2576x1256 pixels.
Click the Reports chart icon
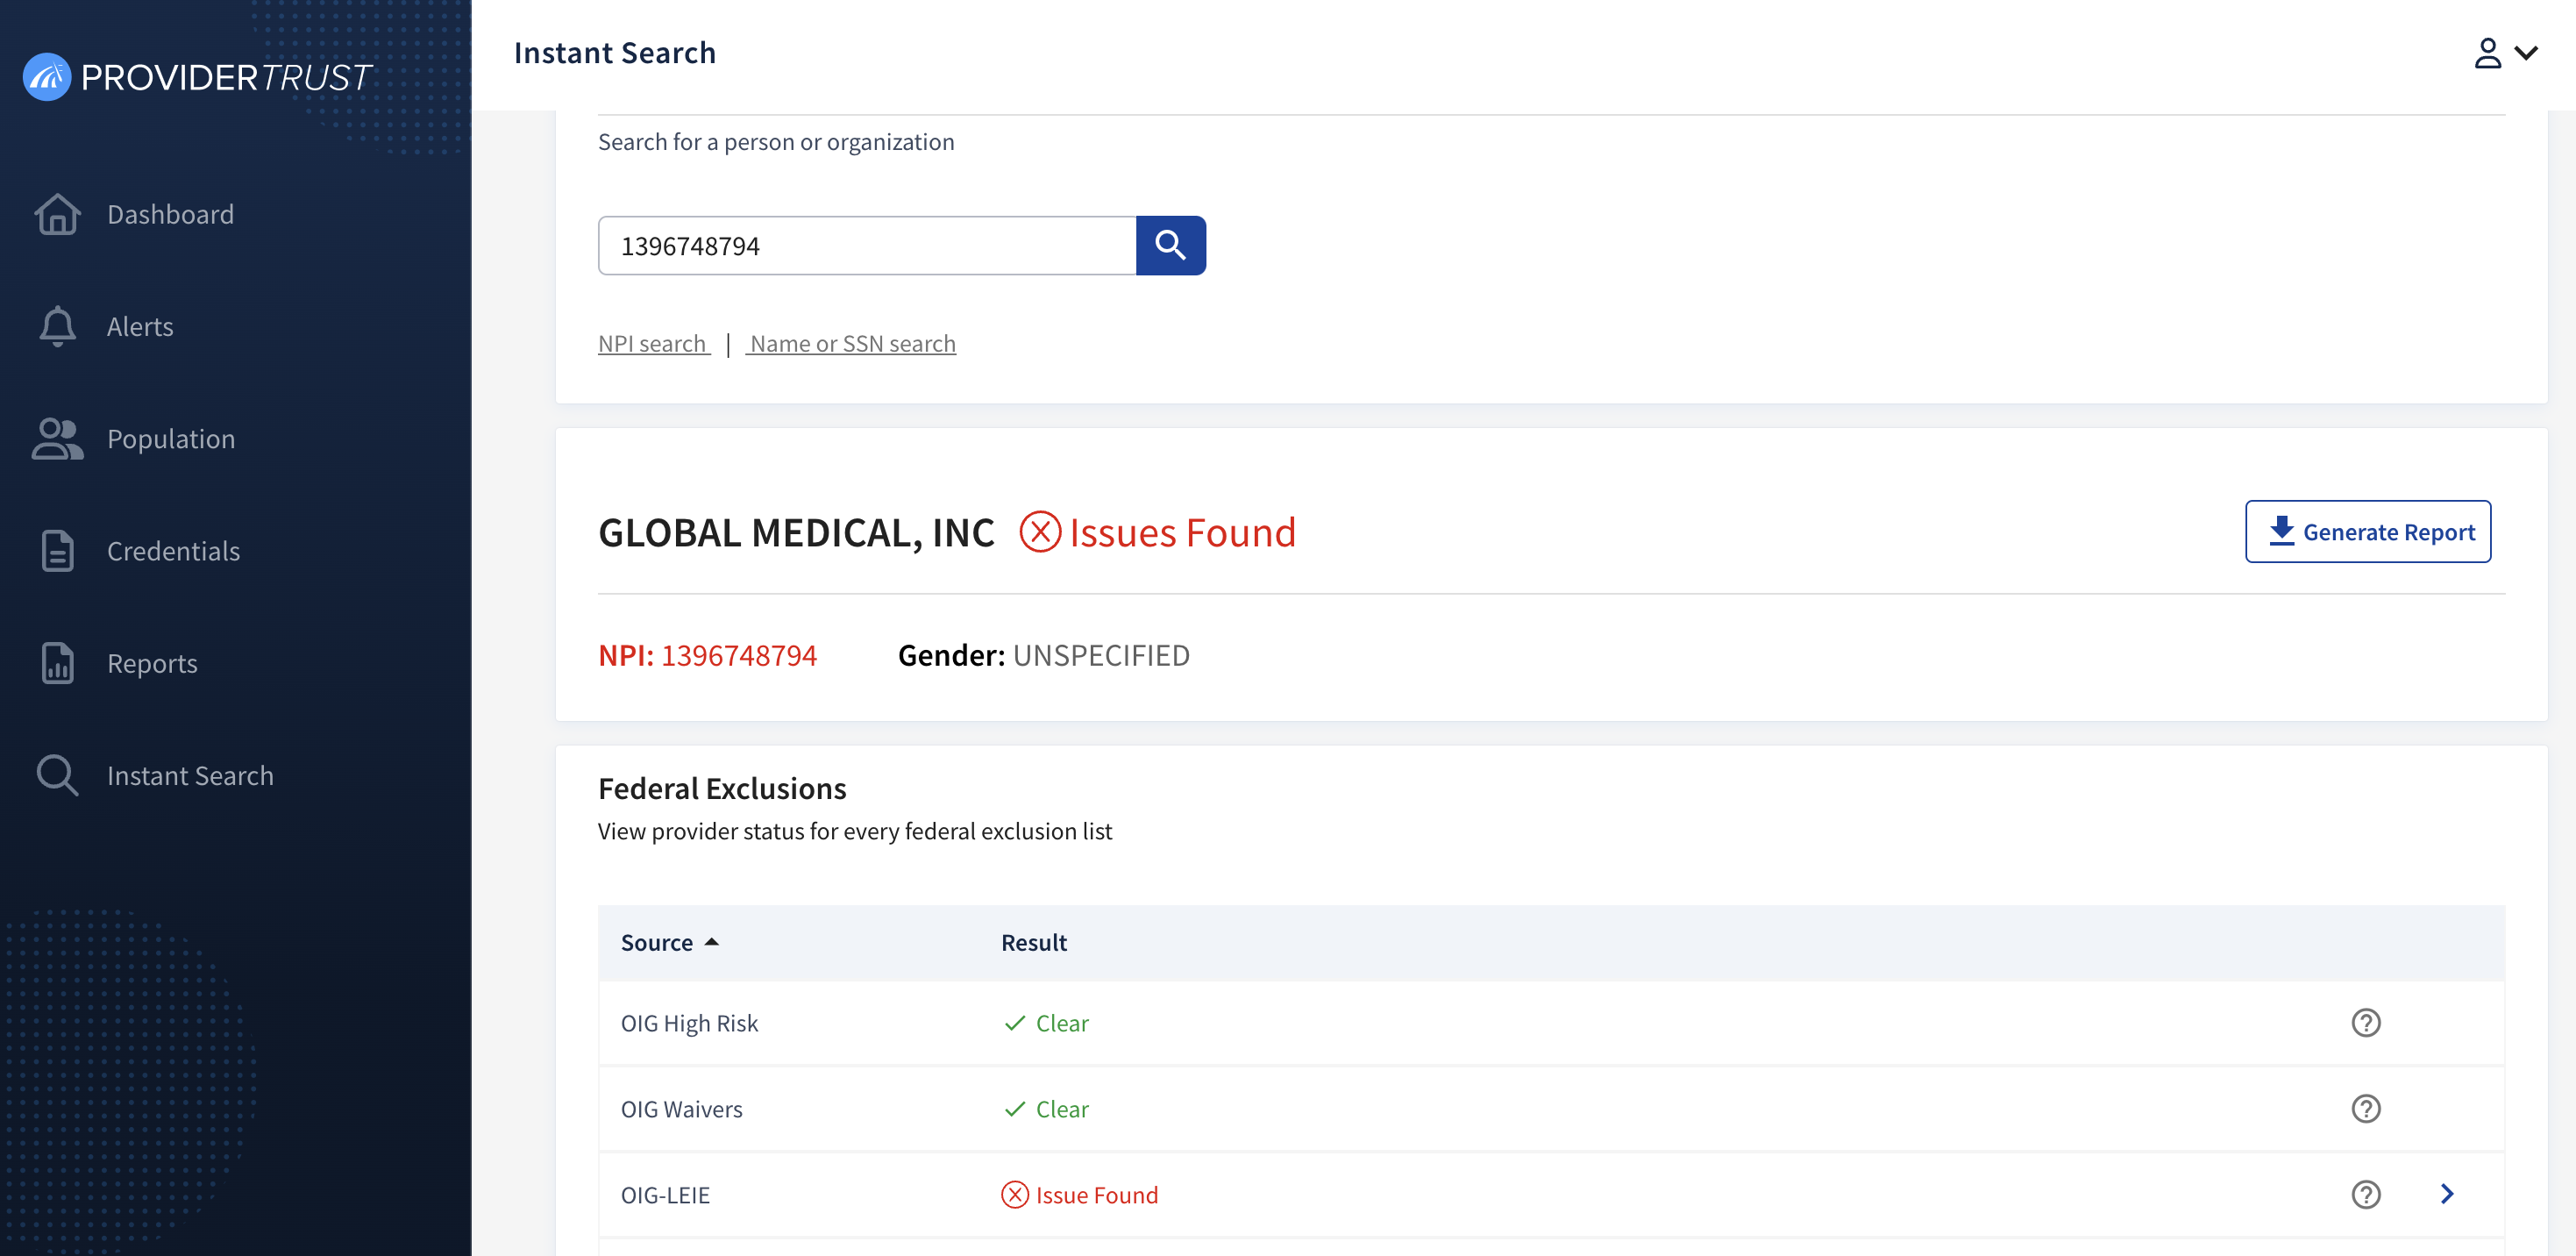point(57,663)
